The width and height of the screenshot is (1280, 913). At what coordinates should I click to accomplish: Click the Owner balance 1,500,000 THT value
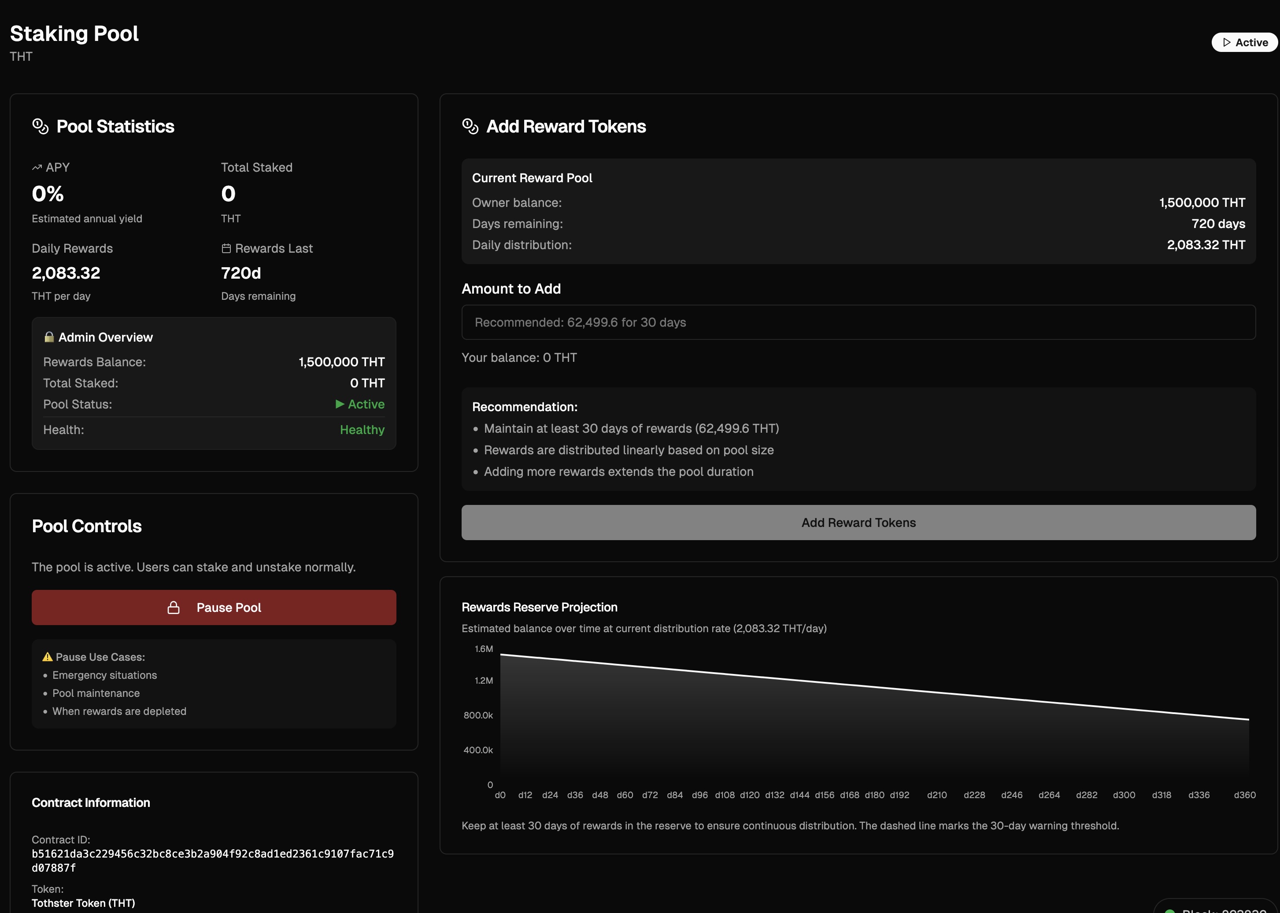point(1202,202)
